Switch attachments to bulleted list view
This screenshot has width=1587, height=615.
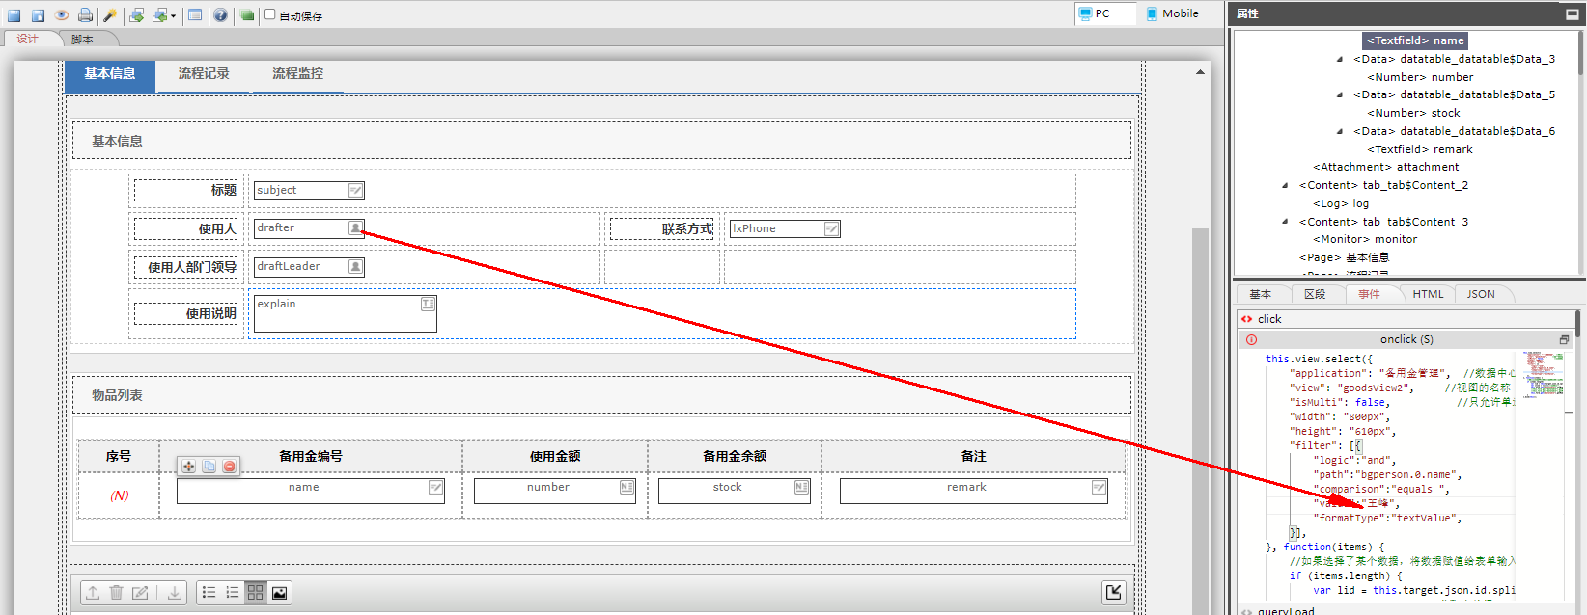(x=209, y=593)
